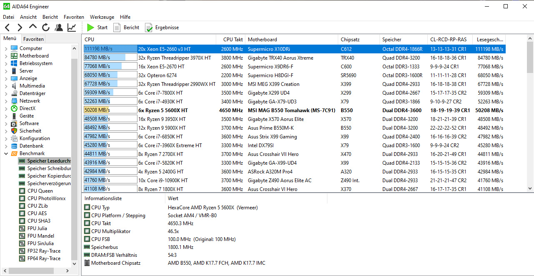Expand the Computer tree node

(x=6, y=48)
